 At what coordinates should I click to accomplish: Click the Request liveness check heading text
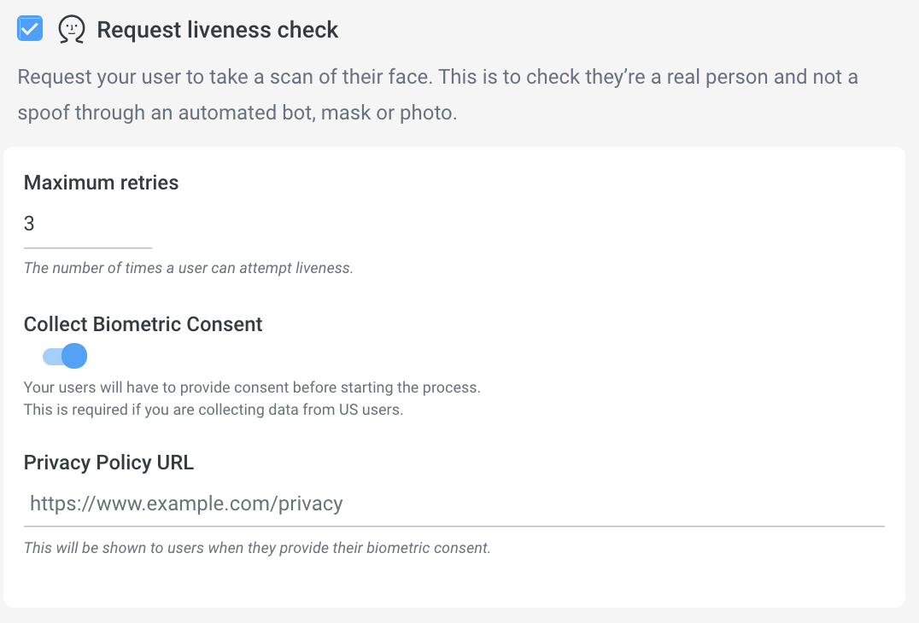(x=218, y=30)
